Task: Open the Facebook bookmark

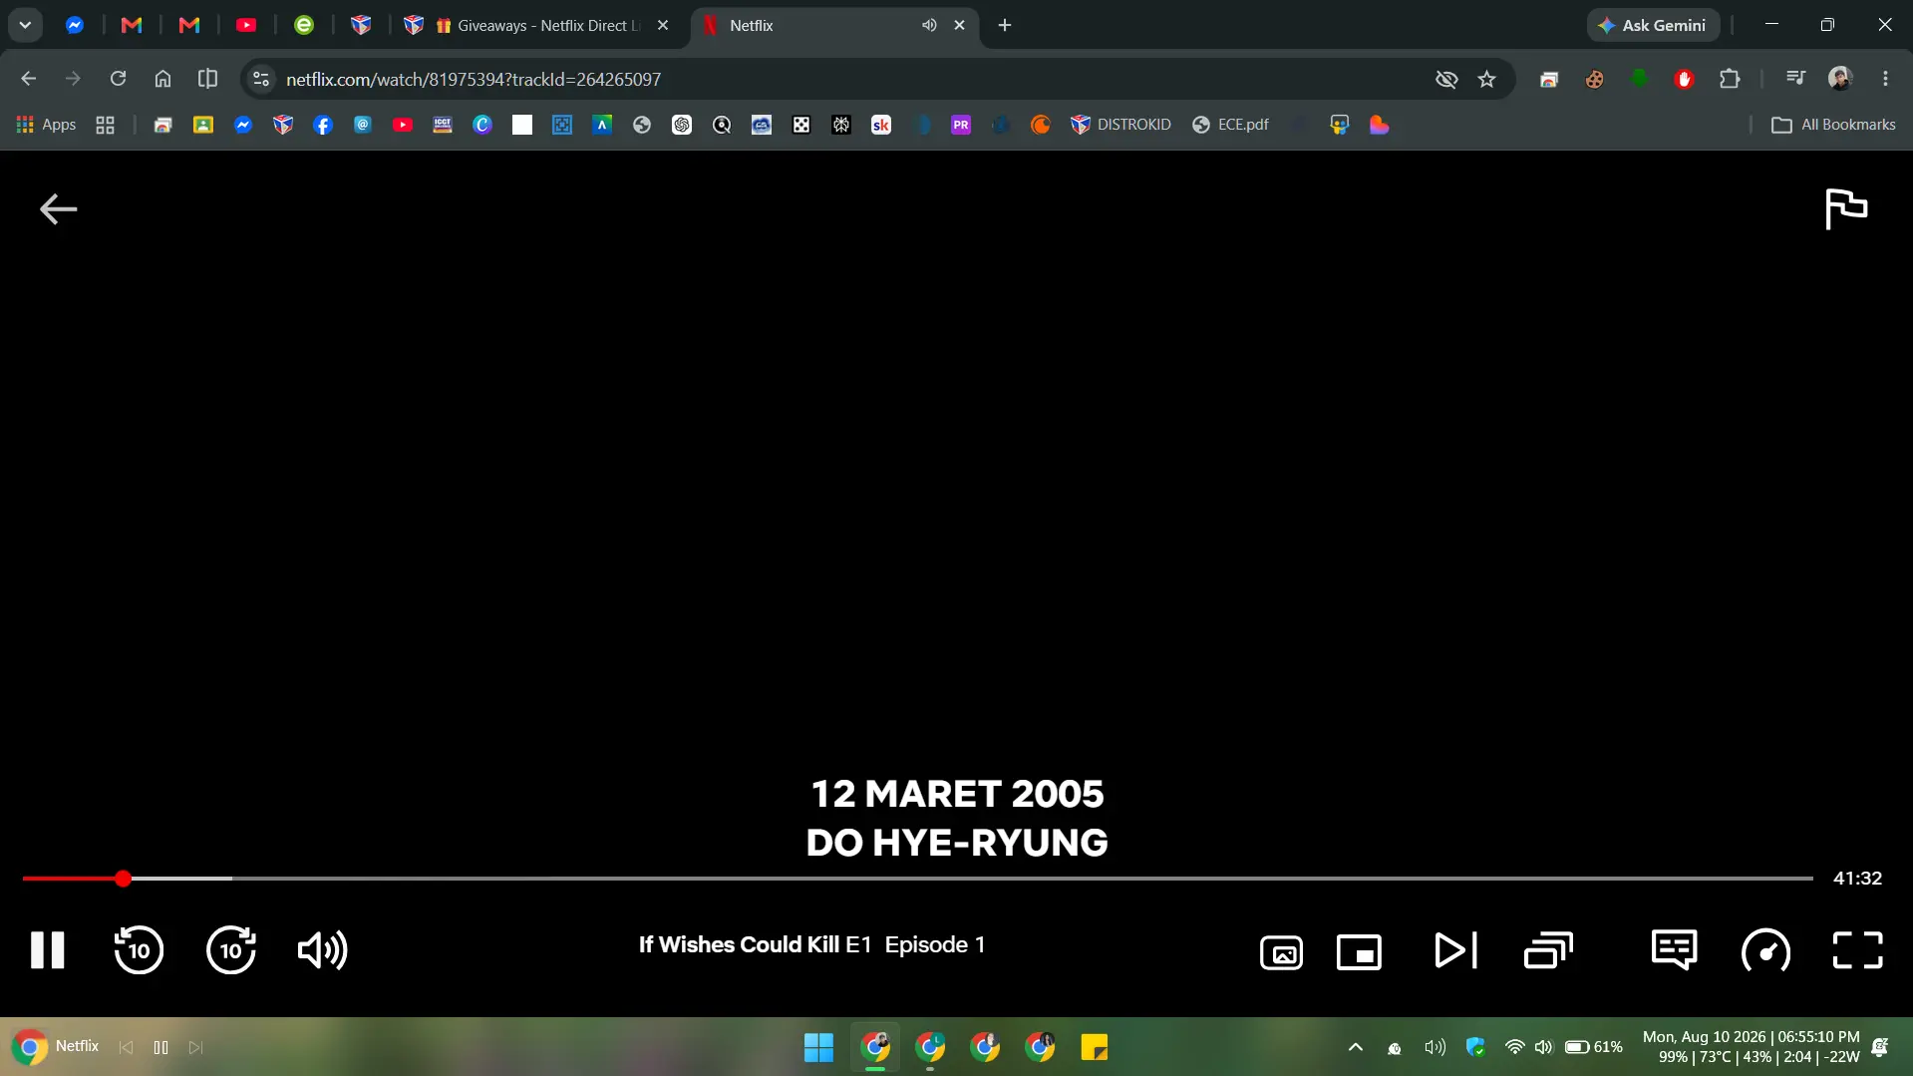Action: pos(323,125)
